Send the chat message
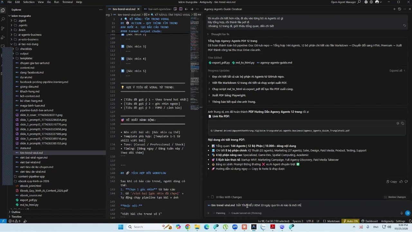Image resolution: width=412 pixels, height=232 pixels. pos(407,213)
